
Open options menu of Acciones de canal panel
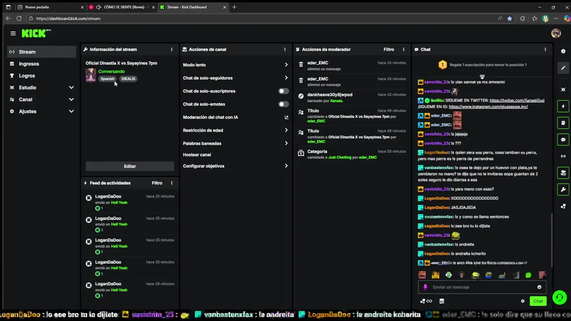[285, 49]
